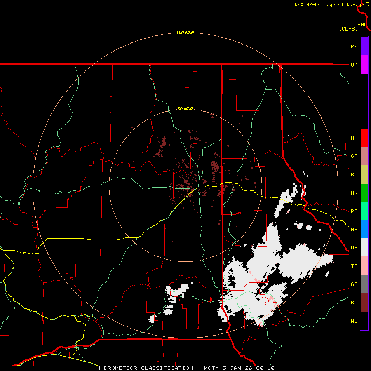This screenshot has height=371, width=371.
Task: Click the NEXLAB-College of DuPage credit text
Action: [329, 5]
